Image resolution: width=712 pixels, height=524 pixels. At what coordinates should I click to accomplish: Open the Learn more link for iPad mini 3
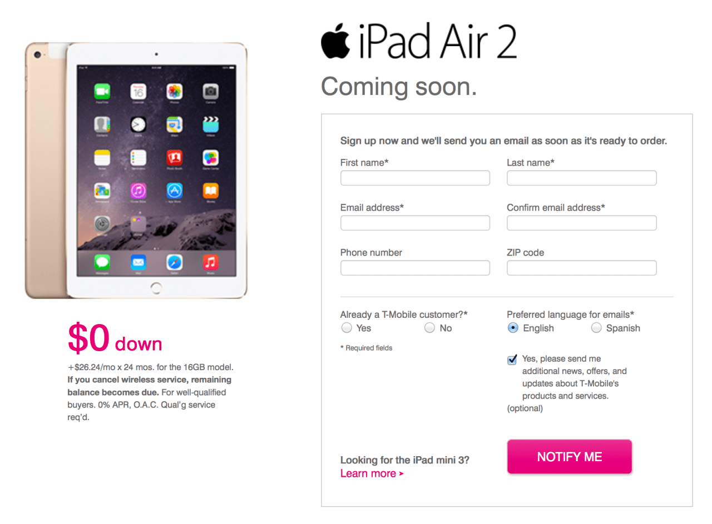(372, 473)
